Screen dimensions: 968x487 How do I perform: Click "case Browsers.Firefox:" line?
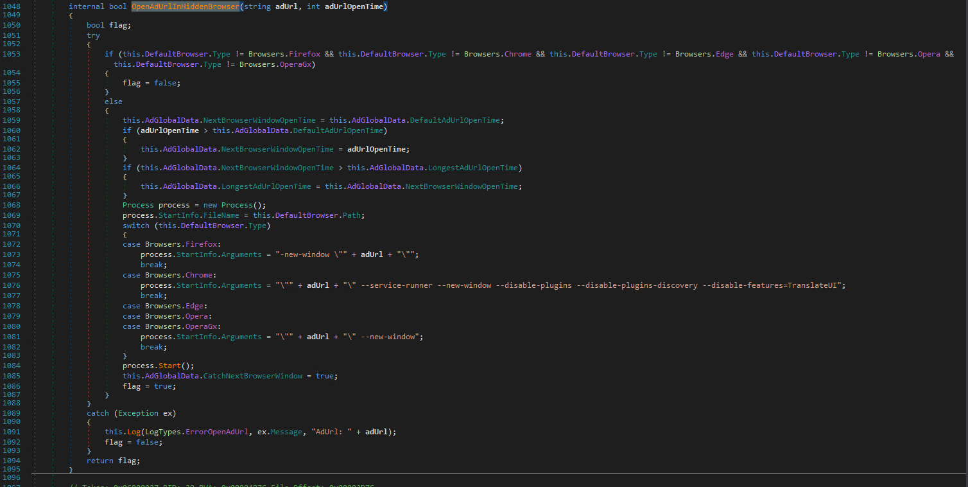[172, 244]
